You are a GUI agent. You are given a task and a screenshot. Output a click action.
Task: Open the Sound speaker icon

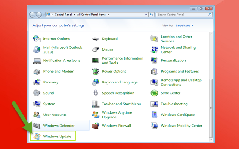tap(37, 93)
